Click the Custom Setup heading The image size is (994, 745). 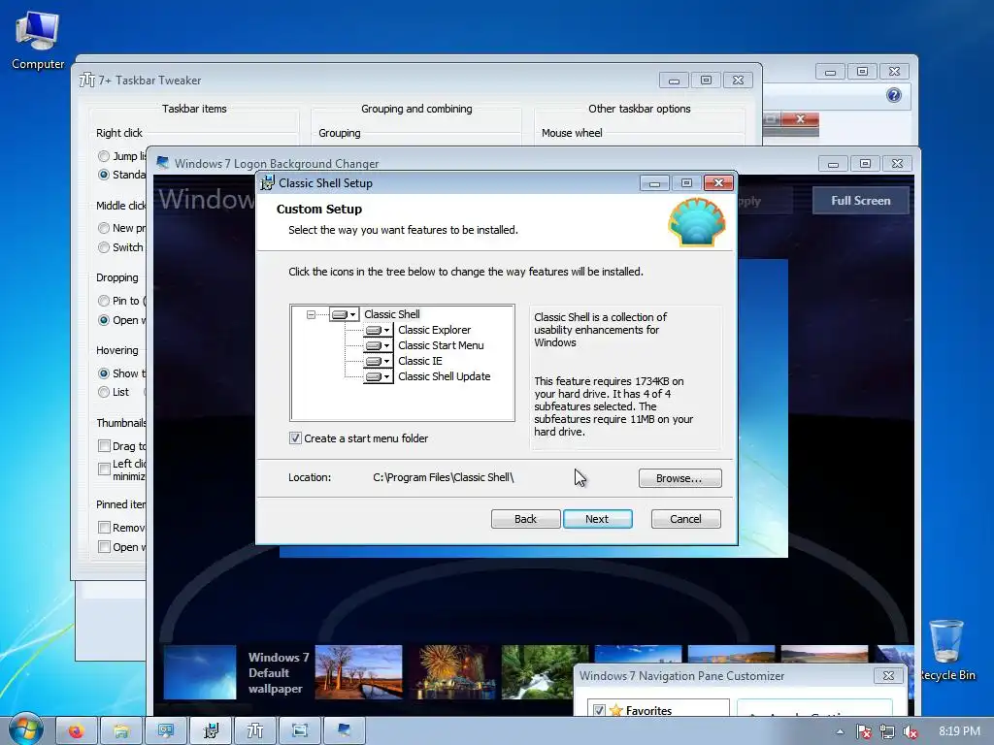tap(318, 210)
